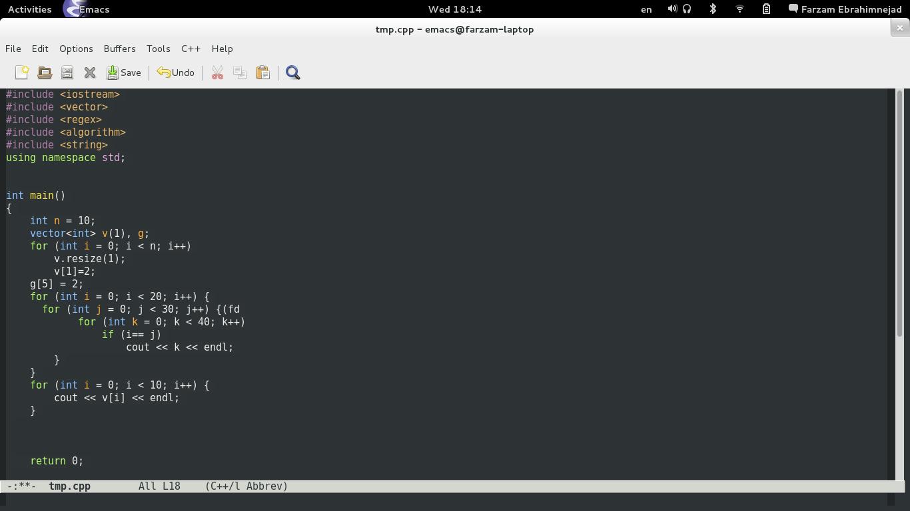Screen dimensions: 910x511
Task: Open the C++ menu
Action: click(x=191, y=49)
